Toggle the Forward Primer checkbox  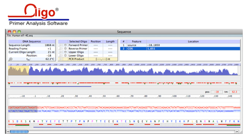[65, 45]
